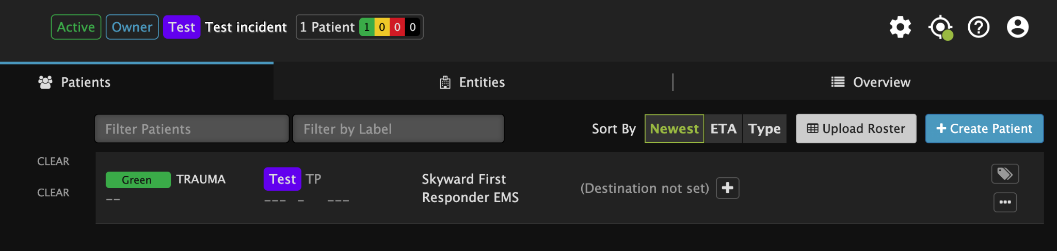Click the Create Patient button
Screen dimensions: 1057x251
[x=984, y=129]
